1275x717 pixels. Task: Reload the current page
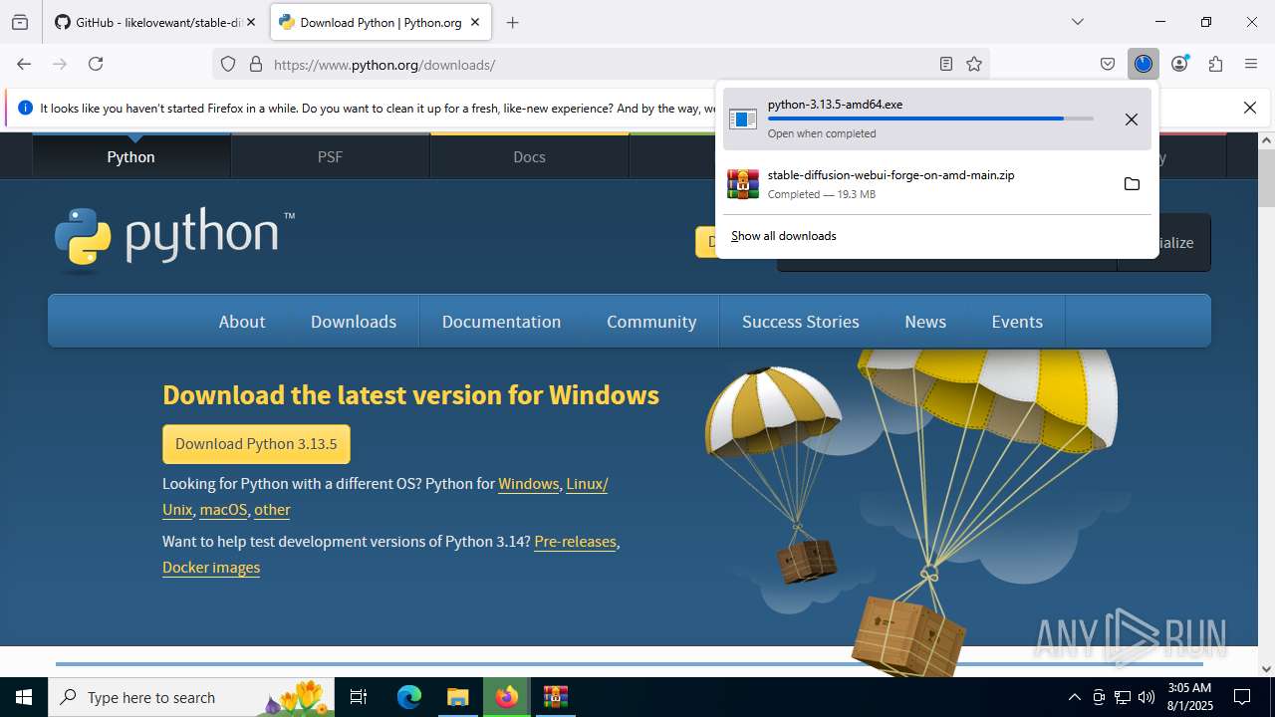[96, 64]
